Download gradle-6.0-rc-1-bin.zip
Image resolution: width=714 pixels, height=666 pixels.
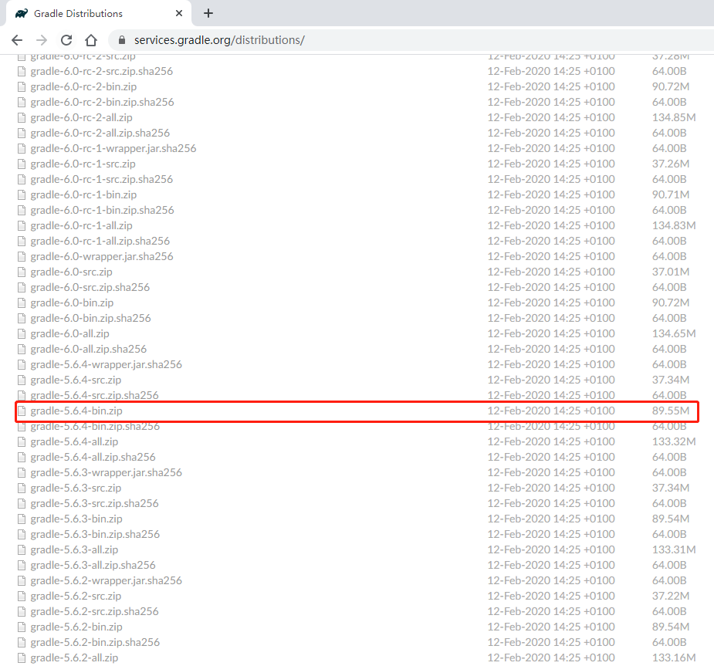83,194
